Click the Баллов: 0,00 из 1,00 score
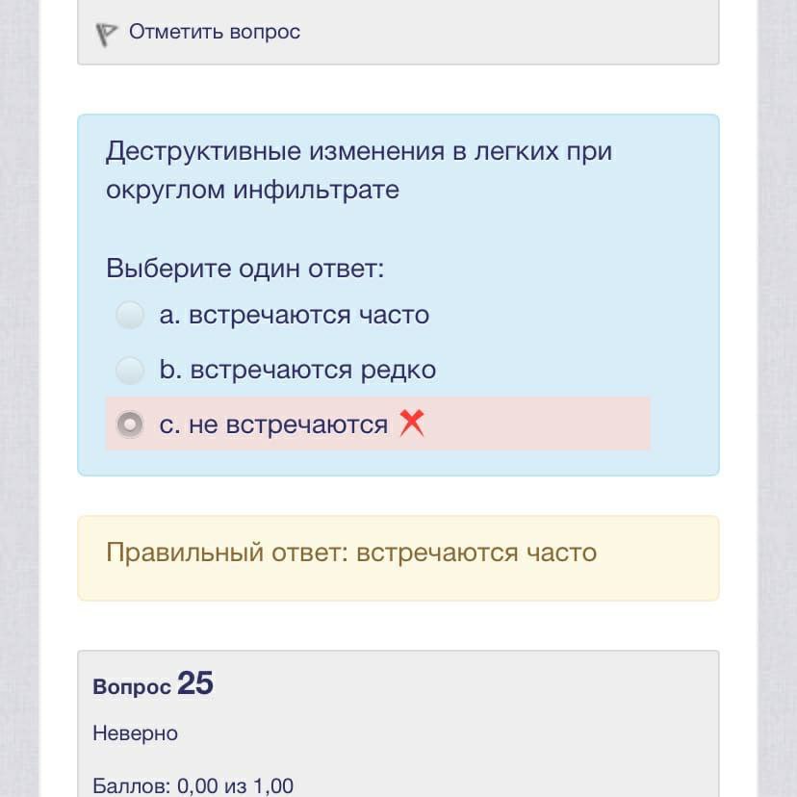This screenshot has height=797, width=797. pyautogui.click(x=193, y=785)
